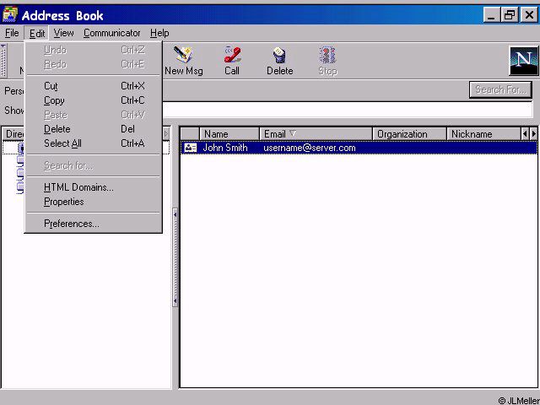Click the Netscape N logo

(523, 61)
